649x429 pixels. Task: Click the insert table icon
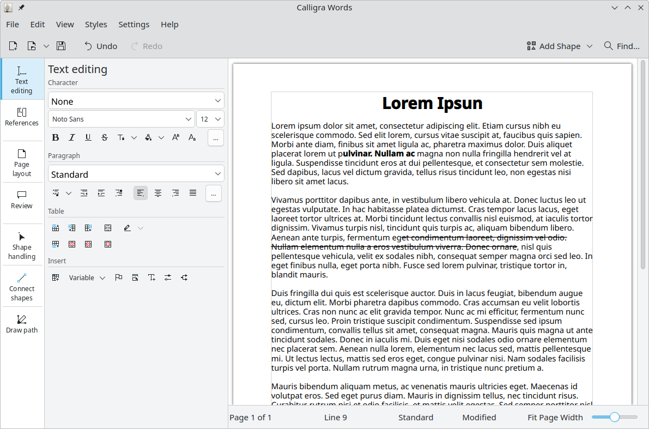(56, 278)
